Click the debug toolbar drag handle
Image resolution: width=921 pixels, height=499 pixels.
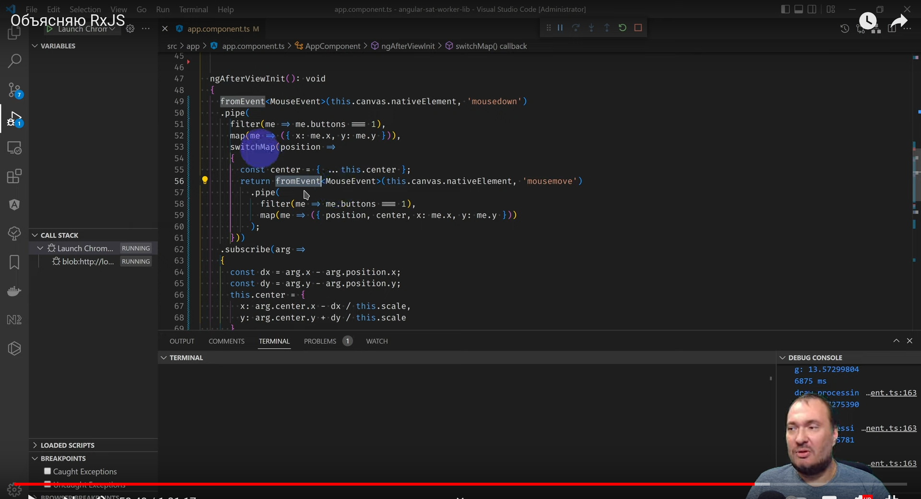click(x=548, y=28)
